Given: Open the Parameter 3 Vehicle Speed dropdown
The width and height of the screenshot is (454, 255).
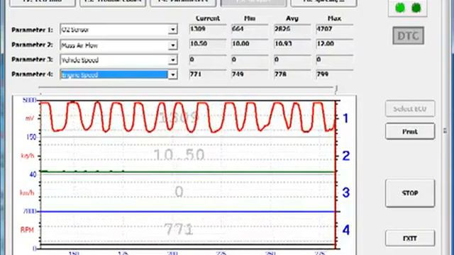Looking at the screenshot, I should coord(172,59).
